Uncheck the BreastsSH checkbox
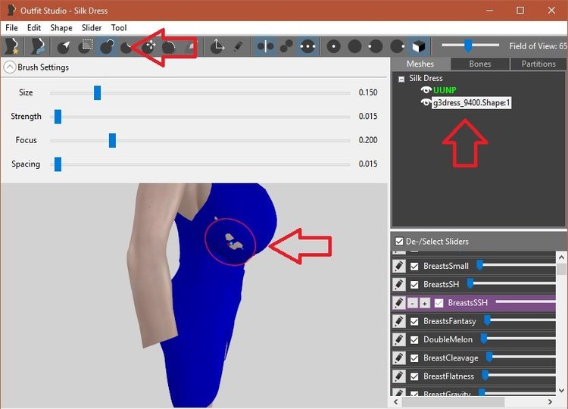The image size is (568, 409). click(x=414, y=285)
